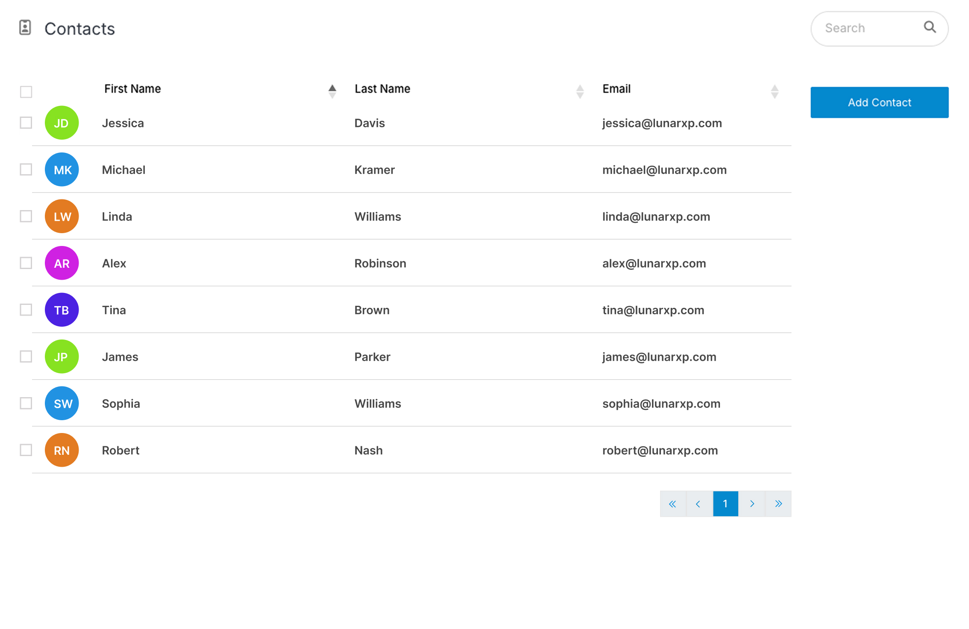Click the last name Robinson
Screen dimensions: 969x629
tap(380, 263)
